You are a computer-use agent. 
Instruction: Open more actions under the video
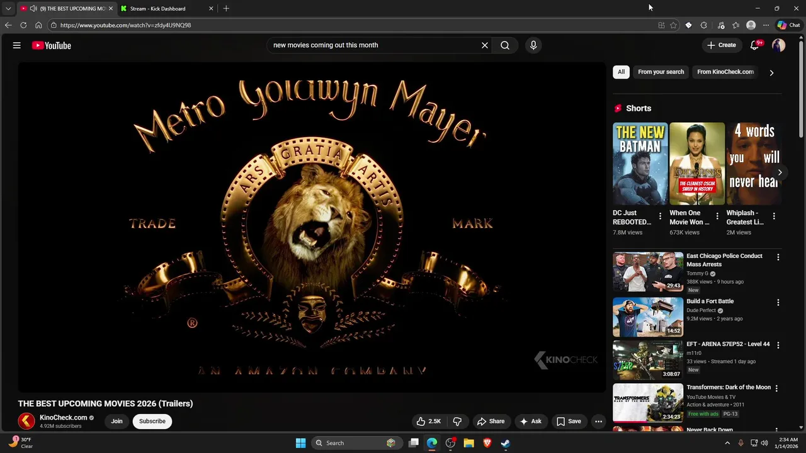(599, 422)
